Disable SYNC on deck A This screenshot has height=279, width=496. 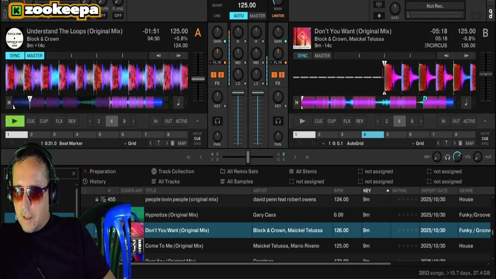tap(15, 56)
